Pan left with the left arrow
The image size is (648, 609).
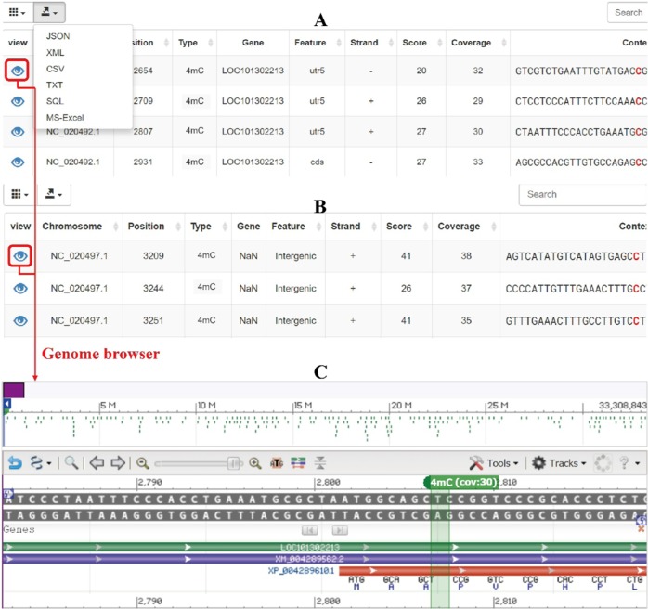97,462
